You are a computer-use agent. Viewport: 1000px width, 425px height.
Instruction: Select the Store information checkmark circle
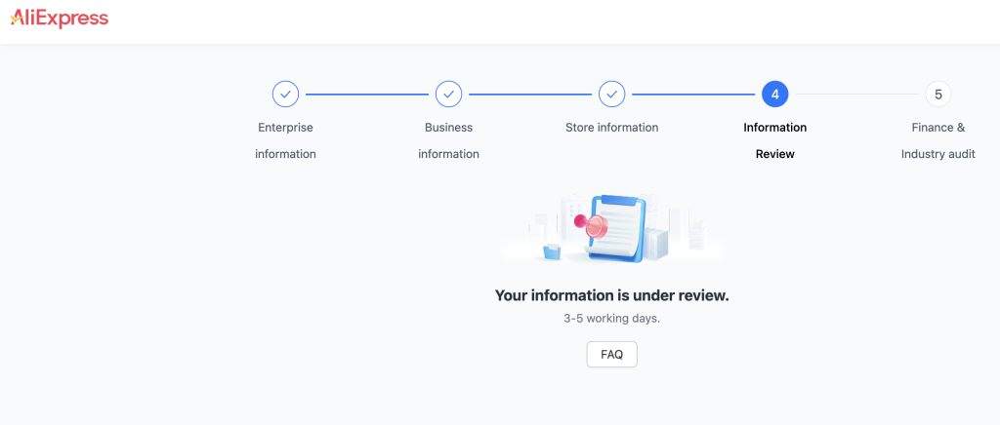pyautogui.click(x=611, y=95)
